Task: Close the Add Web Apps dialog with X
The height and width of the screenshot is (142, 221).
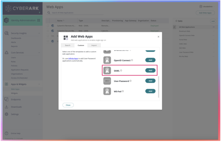Action: point(158,37)
